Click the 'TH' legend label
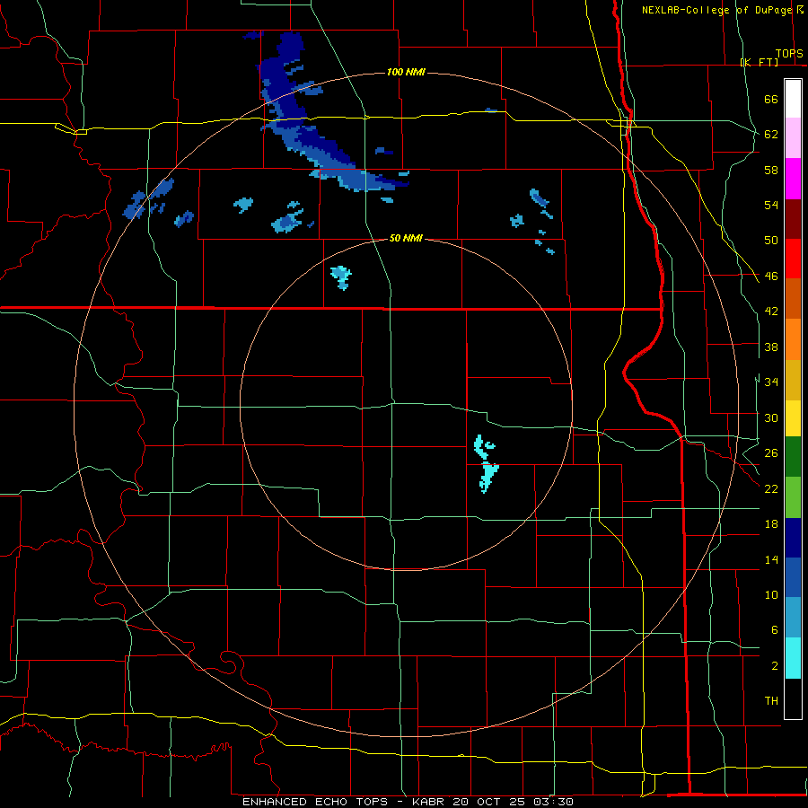The image size is (808, 808). [x=771, y=701]
